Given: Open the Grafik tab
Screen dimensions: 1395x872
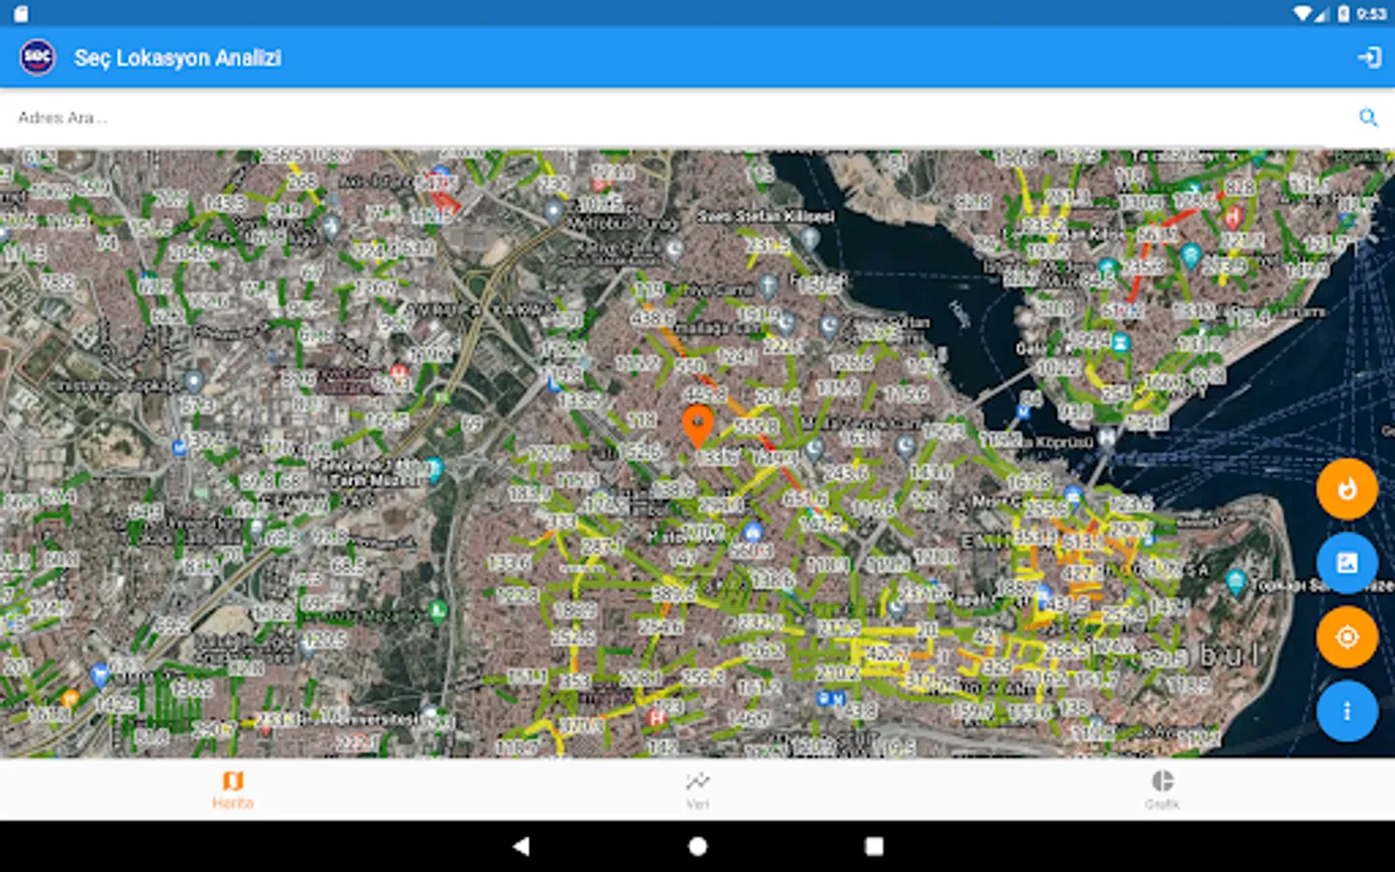Looking at the screenshot, I should (1162, 790).
